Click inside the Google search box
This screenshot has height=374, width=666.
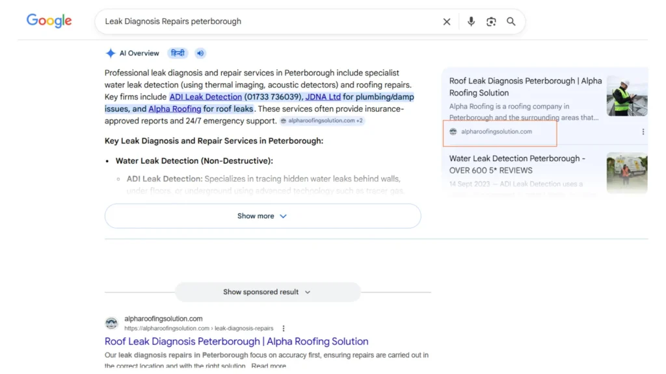[x=267, y=21]
